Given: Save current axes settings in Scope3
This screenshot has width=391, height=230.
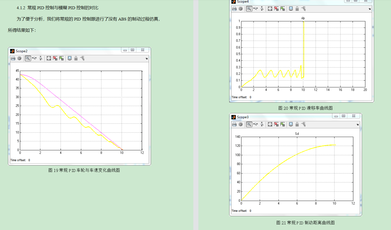Looking at the screenshot, I should click(x=276, y=124).
